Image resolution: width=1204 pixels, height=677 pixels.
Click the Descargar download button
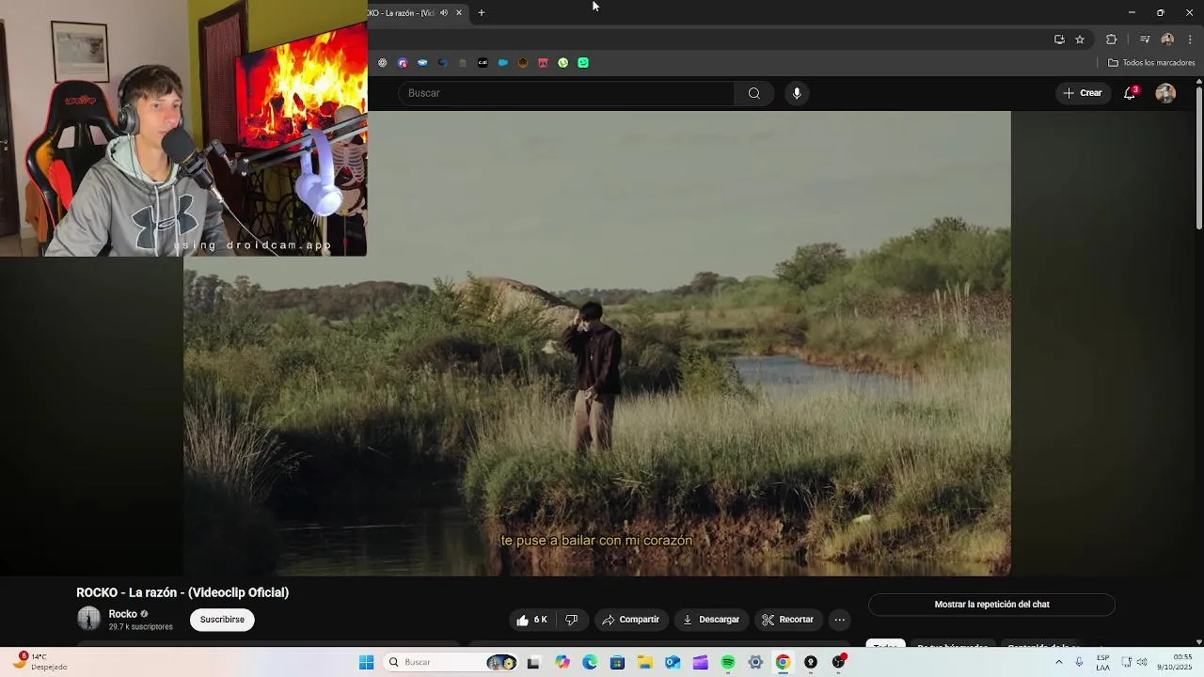pos(711,620)
